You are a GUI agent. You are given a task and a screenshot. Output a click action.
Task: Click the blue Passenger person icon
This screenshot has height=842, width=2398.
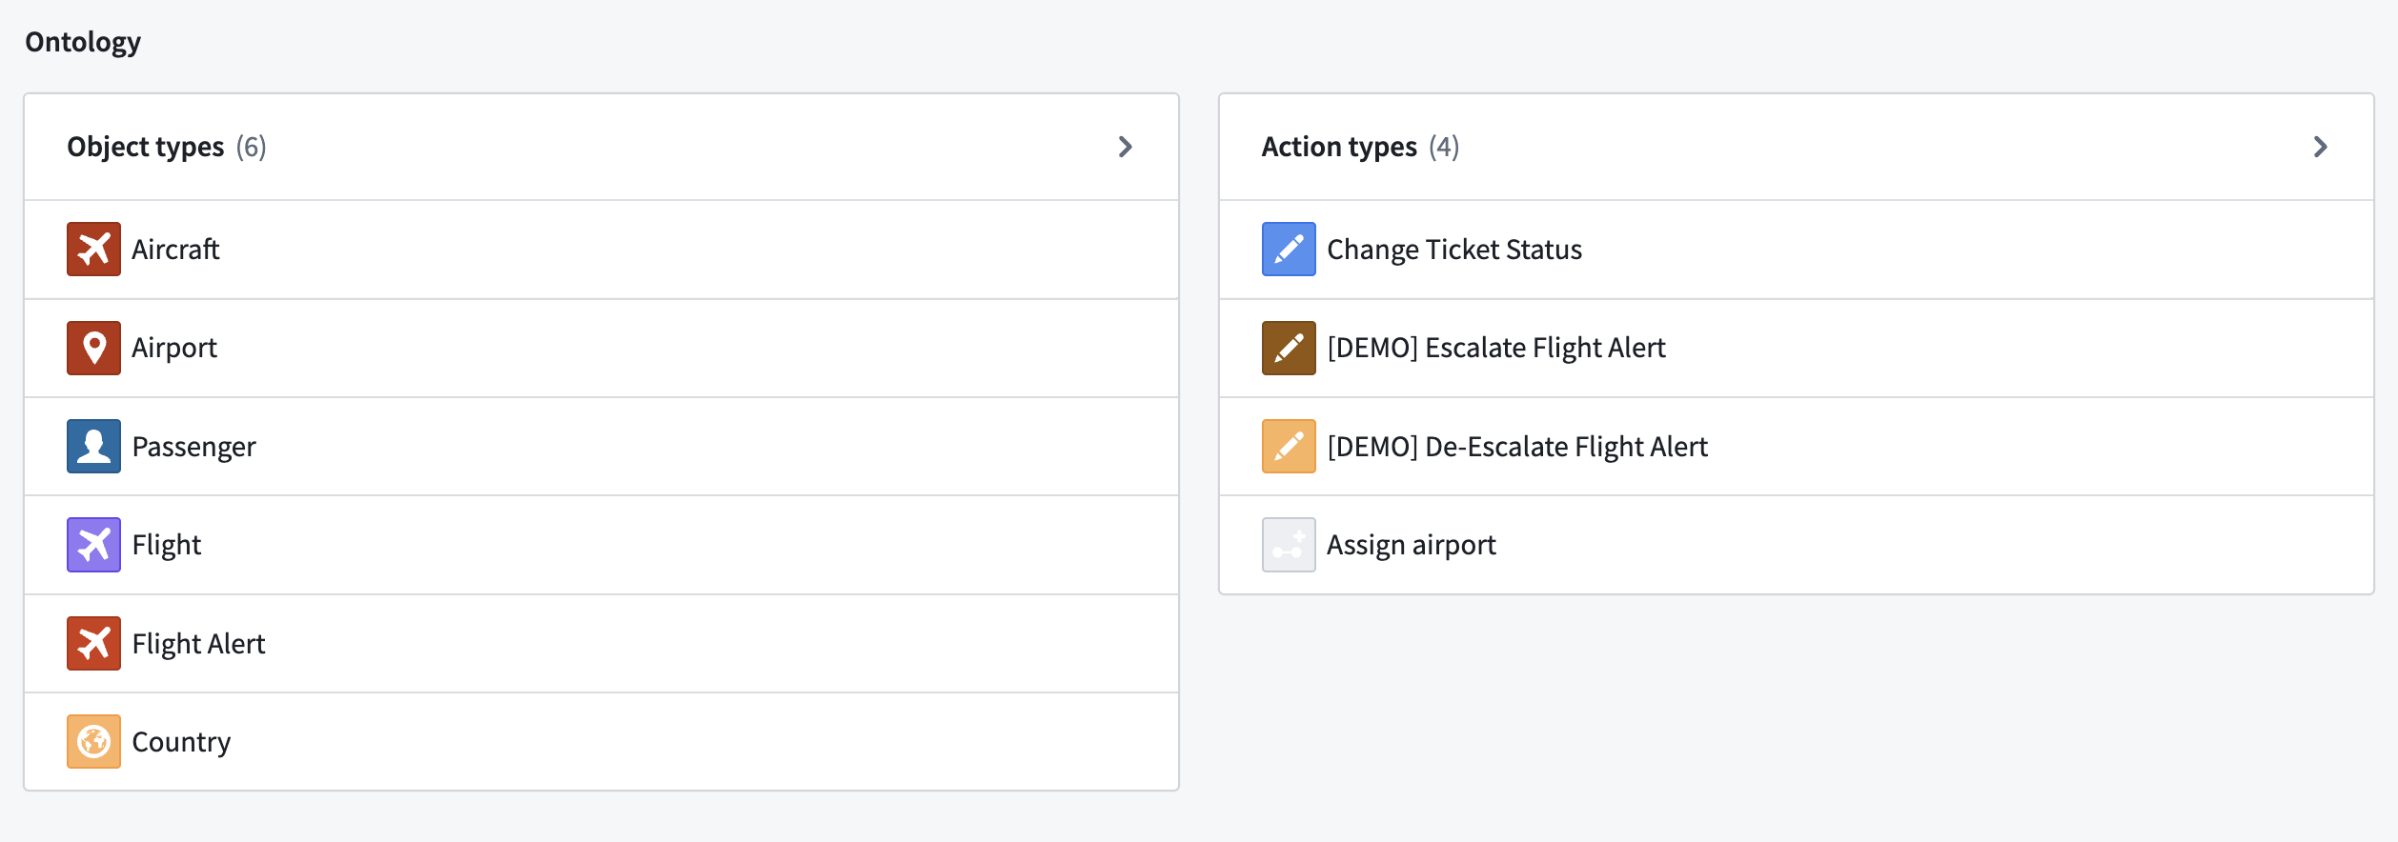point(93,447)
